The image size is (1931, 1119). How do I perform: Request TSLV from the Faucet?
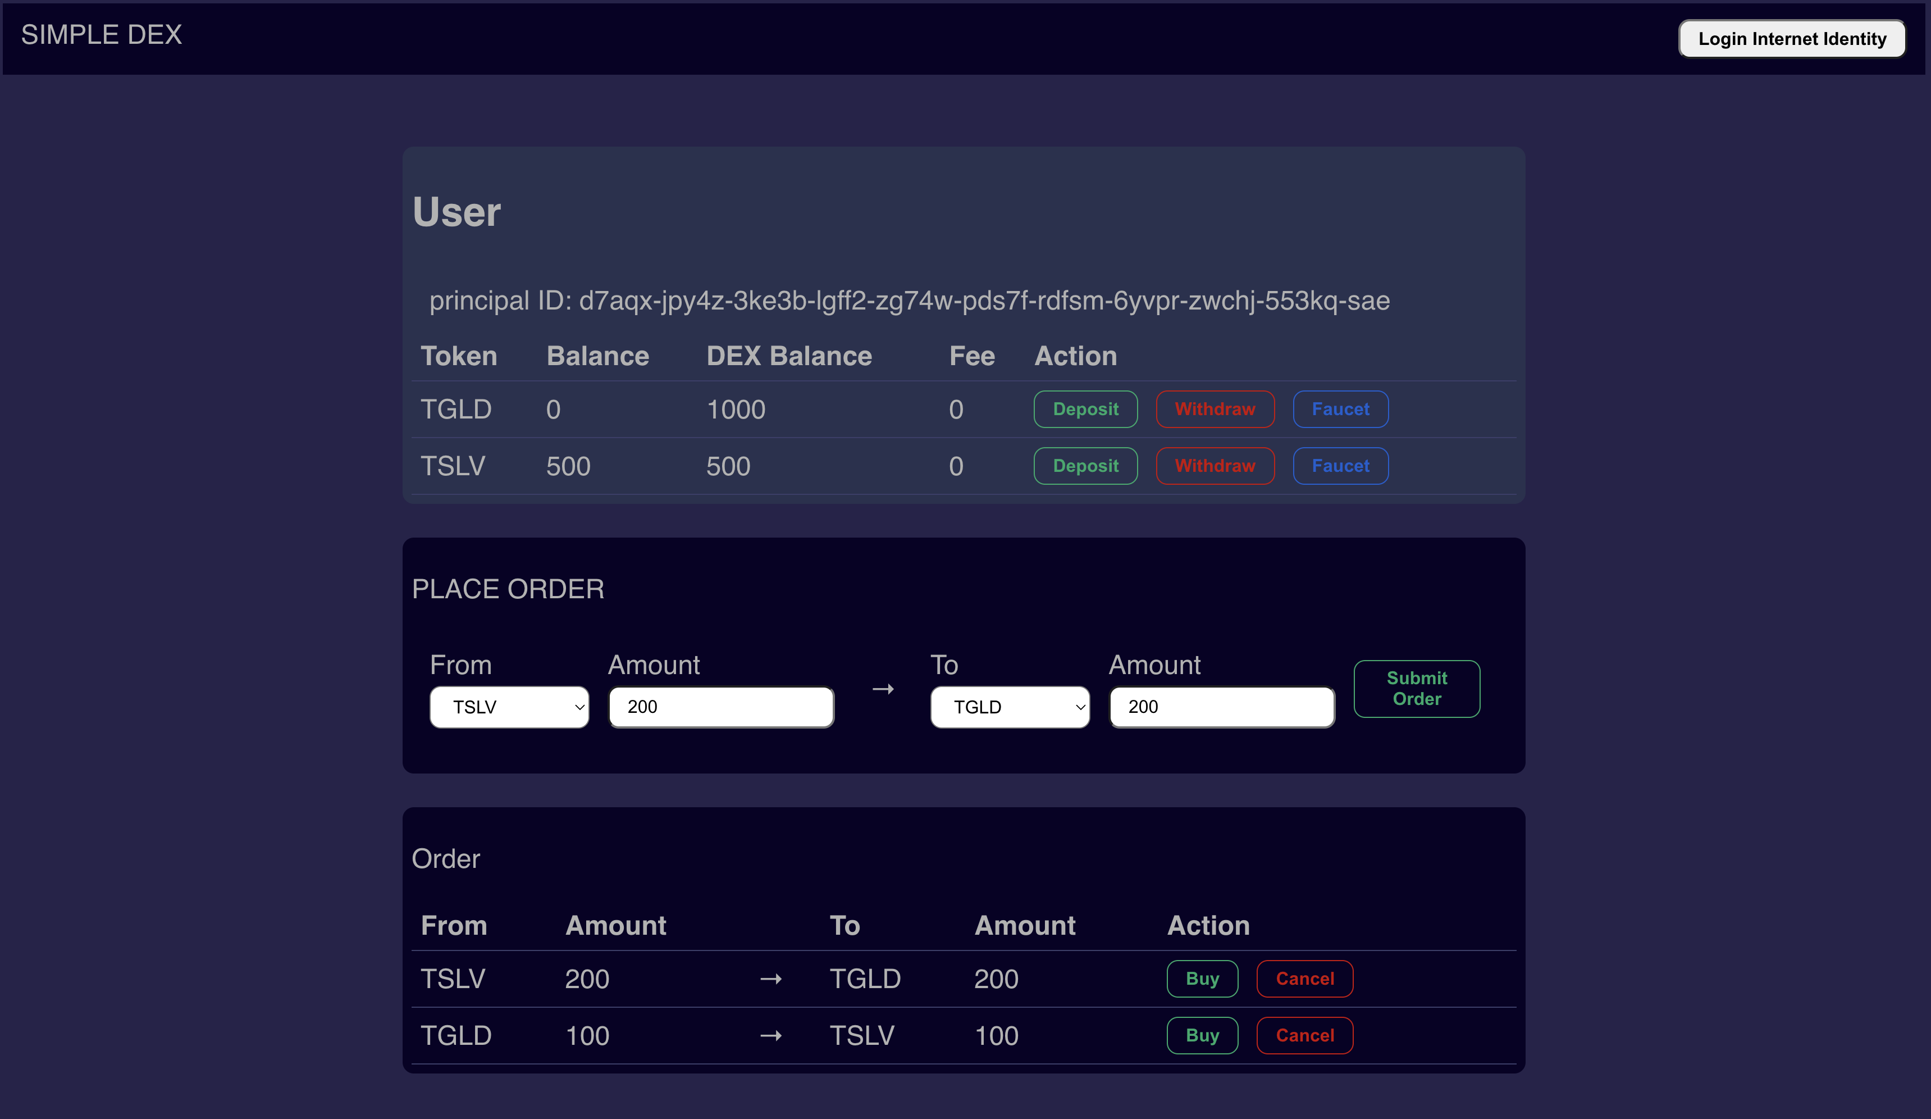tap(1340, 466)
